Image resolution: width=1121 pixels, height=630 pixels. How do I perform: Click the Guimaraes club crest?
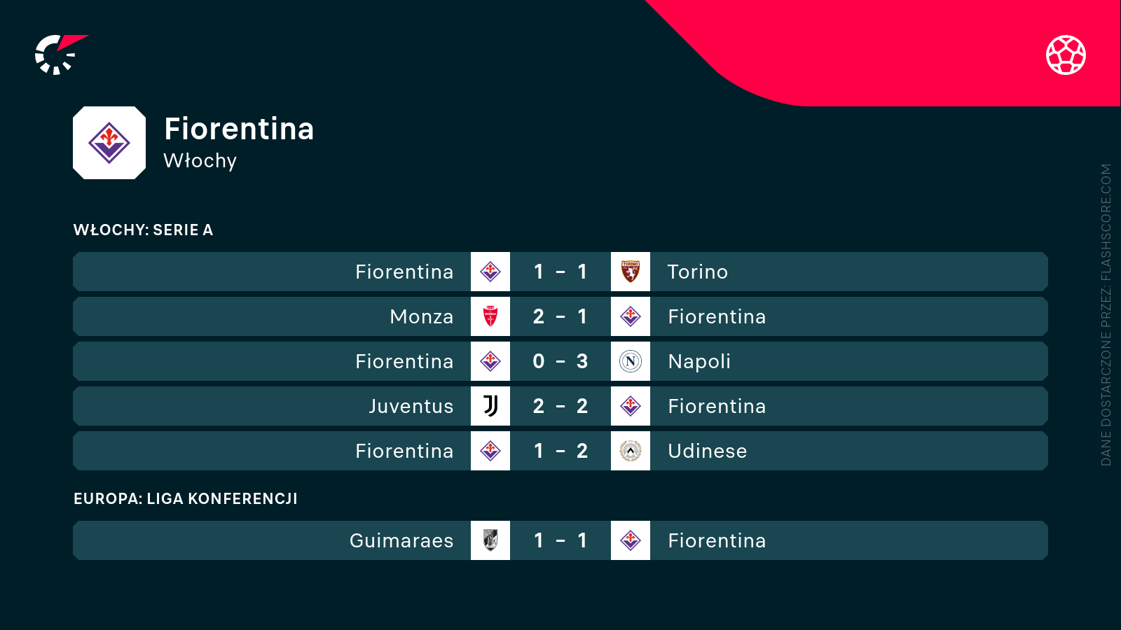490,540
